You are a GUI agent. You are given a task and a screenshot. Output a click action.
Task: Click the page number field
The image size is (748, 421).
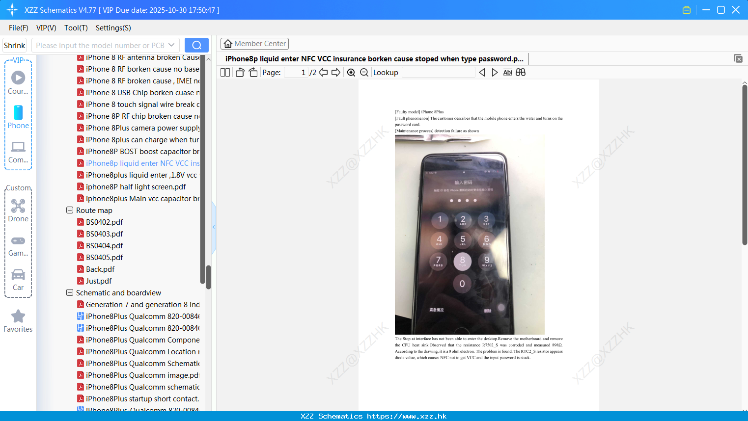coord(296,73)
